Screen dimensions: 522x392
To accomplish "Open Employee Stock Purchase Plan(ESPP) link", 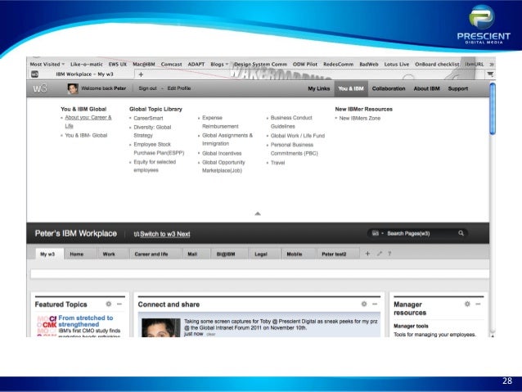I will (159, 149).
